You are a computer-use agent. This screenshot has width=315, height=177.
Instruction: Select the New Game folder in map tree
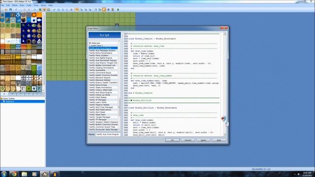(9, 98)
